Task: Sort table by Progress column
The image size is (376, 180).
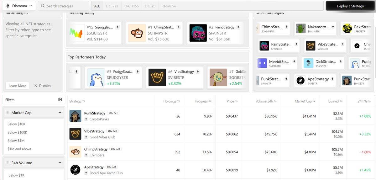Action: [203, 101]
